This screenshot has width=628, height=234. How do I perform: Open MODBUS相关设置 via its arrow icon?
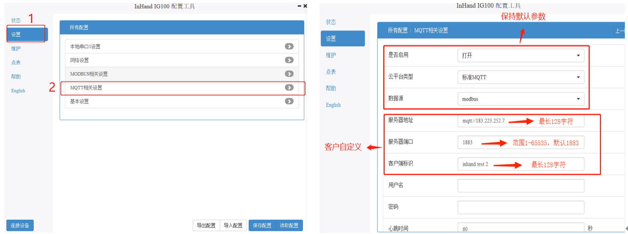[x=289, y=74]
